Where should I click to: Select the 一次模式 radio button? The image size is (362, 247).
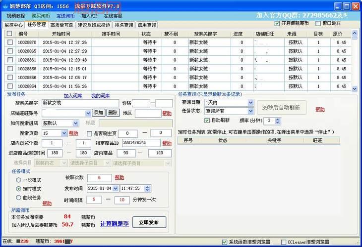click(x=19, y=180)
